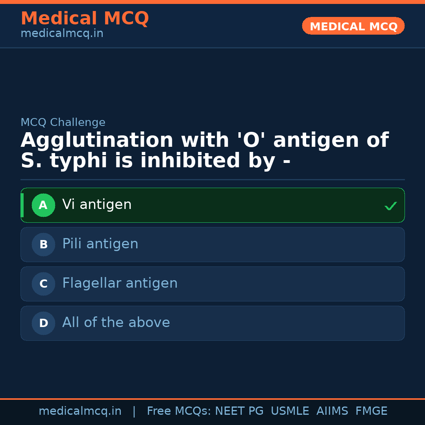Select option C, Flagellar antigen
The height and width of the screenshot is (425, 425).
coord(213,284)
